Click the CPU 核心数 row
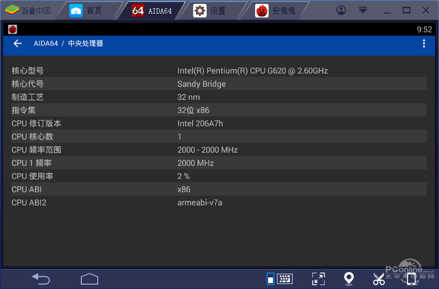Viewport: 439px width, 289px height. coord(219,137)
